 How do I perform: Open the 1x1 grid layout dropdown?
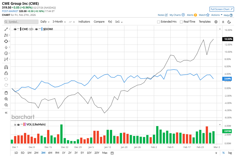(119, 22)
